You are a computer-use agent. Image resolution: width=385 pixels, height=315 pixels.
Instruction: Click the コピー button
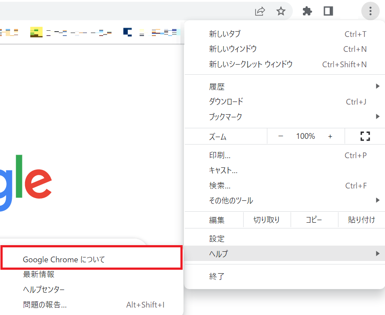(314, 220)
